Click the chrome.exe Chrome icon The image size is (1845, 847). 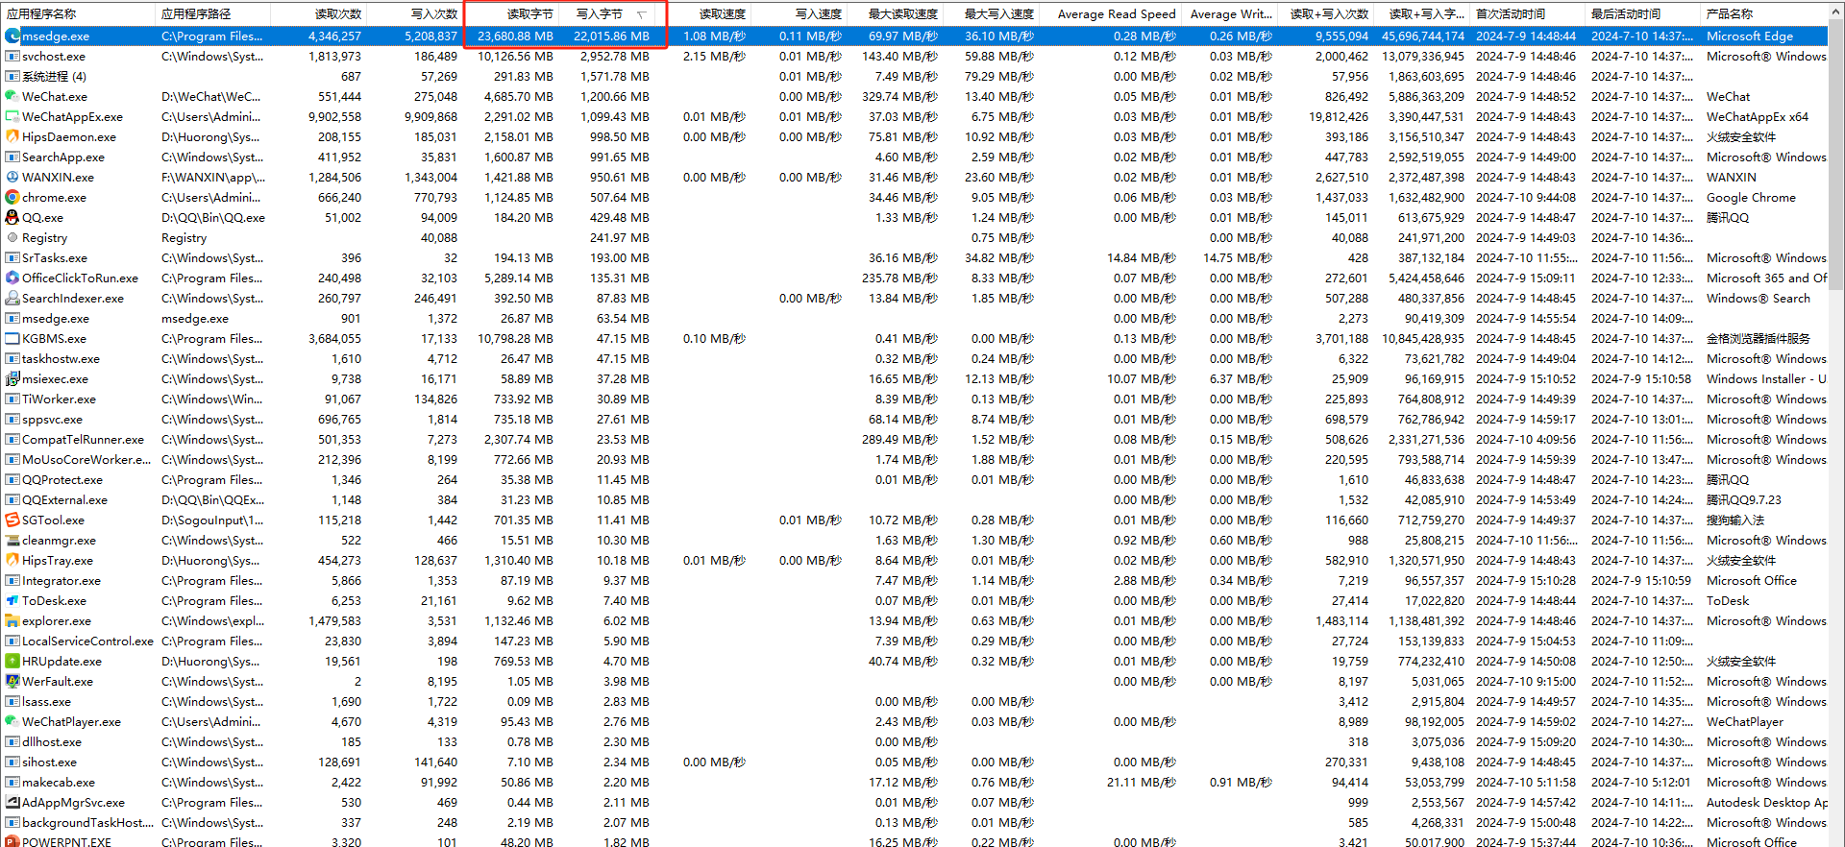pyautogui.click(x=12, y=197)
